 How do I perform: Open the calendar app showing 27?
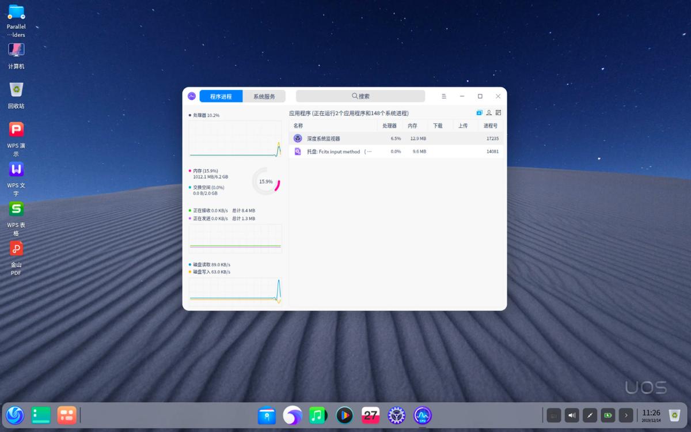370,415
